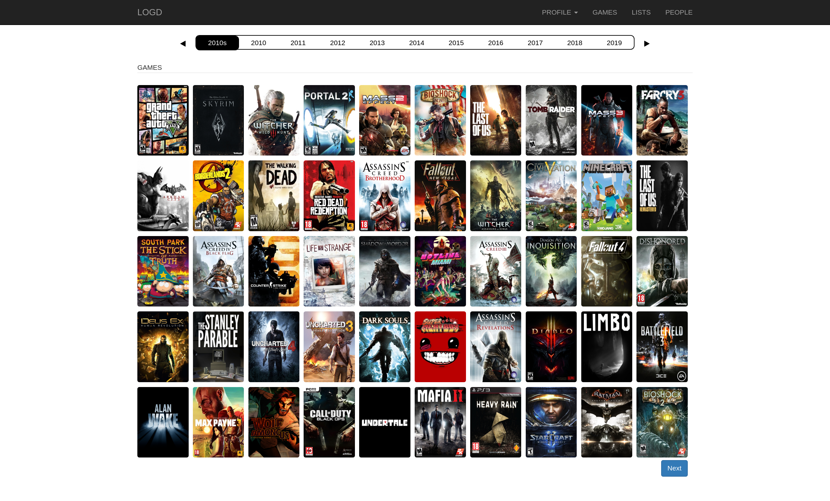Open the Portal 2 game cover
Viewport: 830px width, 501px height.
329,120
